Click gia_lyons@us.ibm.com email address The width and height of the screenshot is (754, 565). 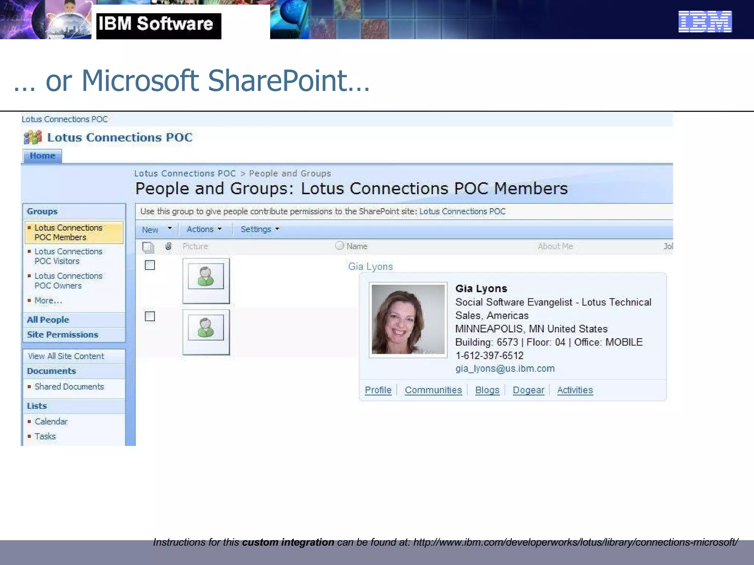(505, 369)
